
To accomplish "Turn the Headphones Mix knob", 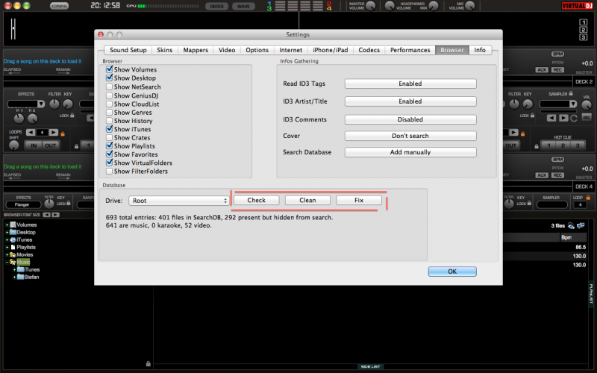I will tap(434, 6).
